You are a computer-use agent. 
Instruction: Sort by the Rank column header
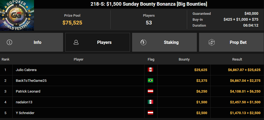pyautogui.click(x=6, y=59)
